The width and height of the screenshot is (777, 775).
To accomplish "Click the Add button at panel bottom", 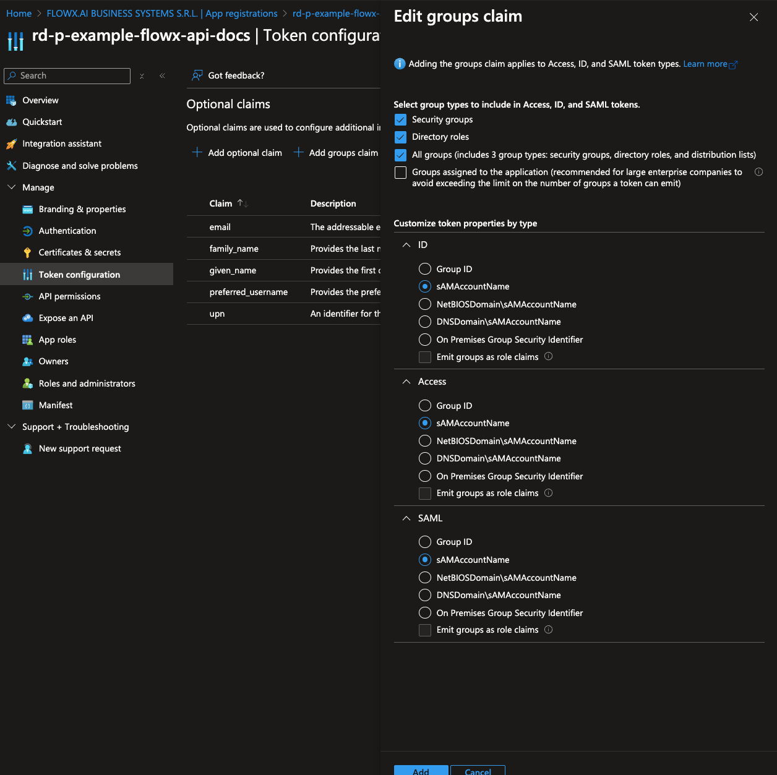I will 421,770.
